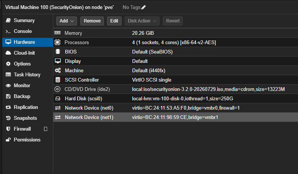298x174 pixels.
Task: Click the Remove button
Action: (x=92, y=21)
